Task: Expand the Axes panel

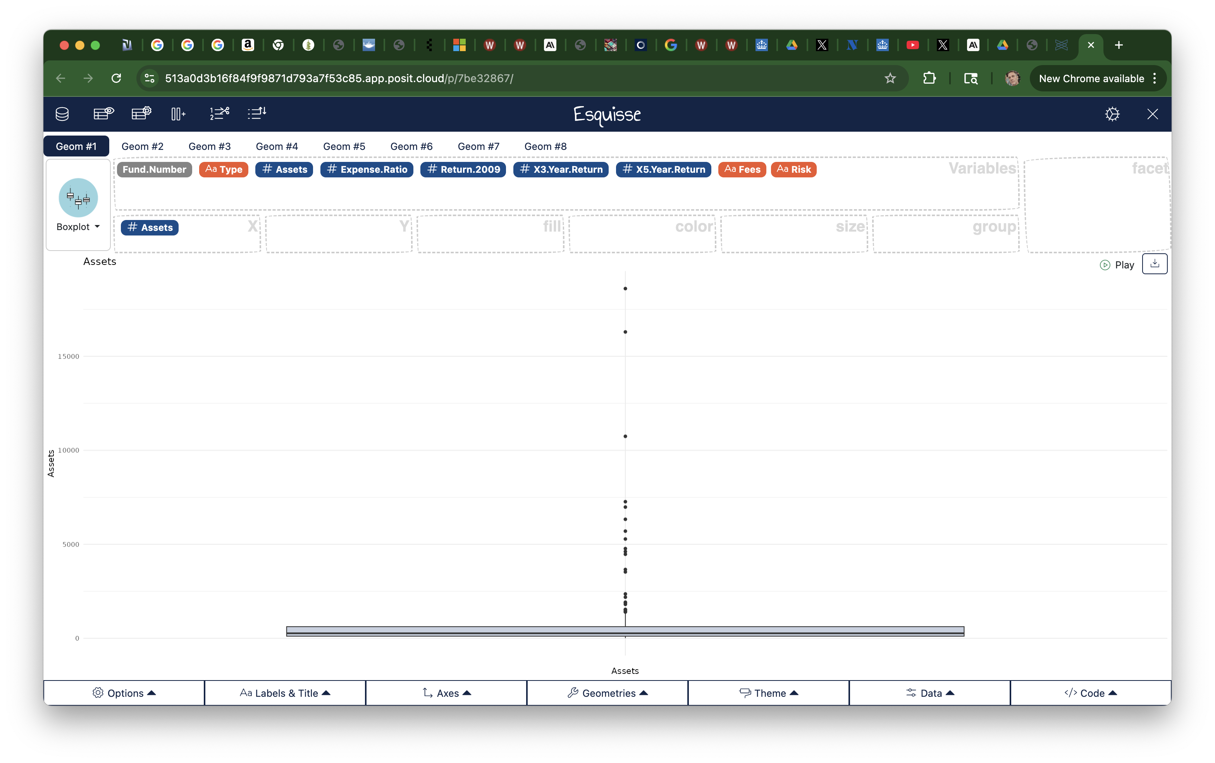Action: 447,693
